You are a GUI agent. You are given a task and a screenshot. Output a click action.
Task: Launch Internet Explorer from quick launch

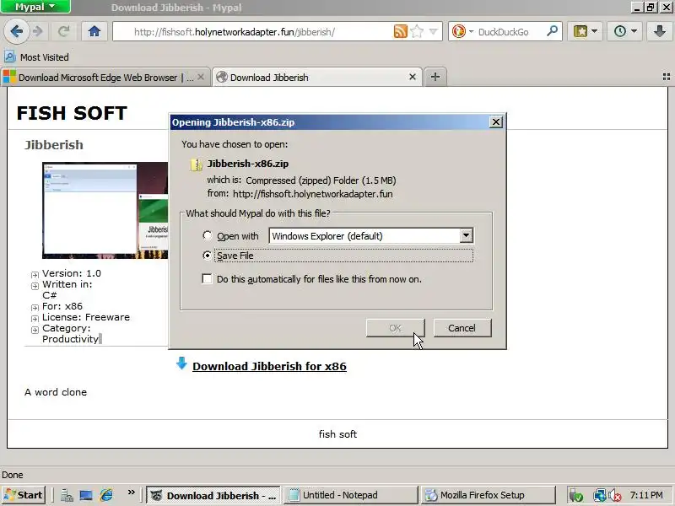click(x=106, y=495)
